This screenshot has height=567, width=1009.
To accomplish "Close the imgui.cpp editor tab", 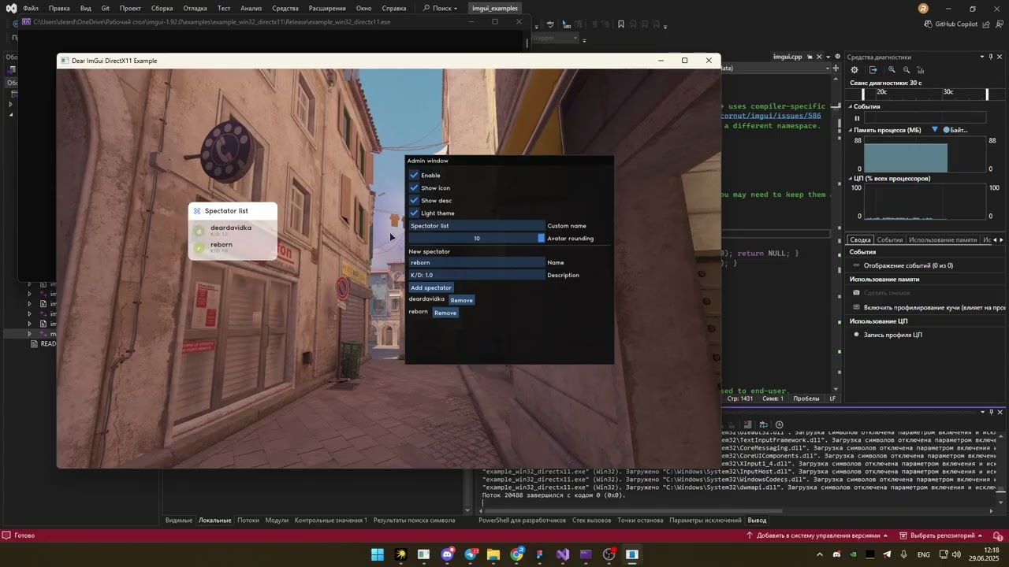I will click(x=819, y=57).
